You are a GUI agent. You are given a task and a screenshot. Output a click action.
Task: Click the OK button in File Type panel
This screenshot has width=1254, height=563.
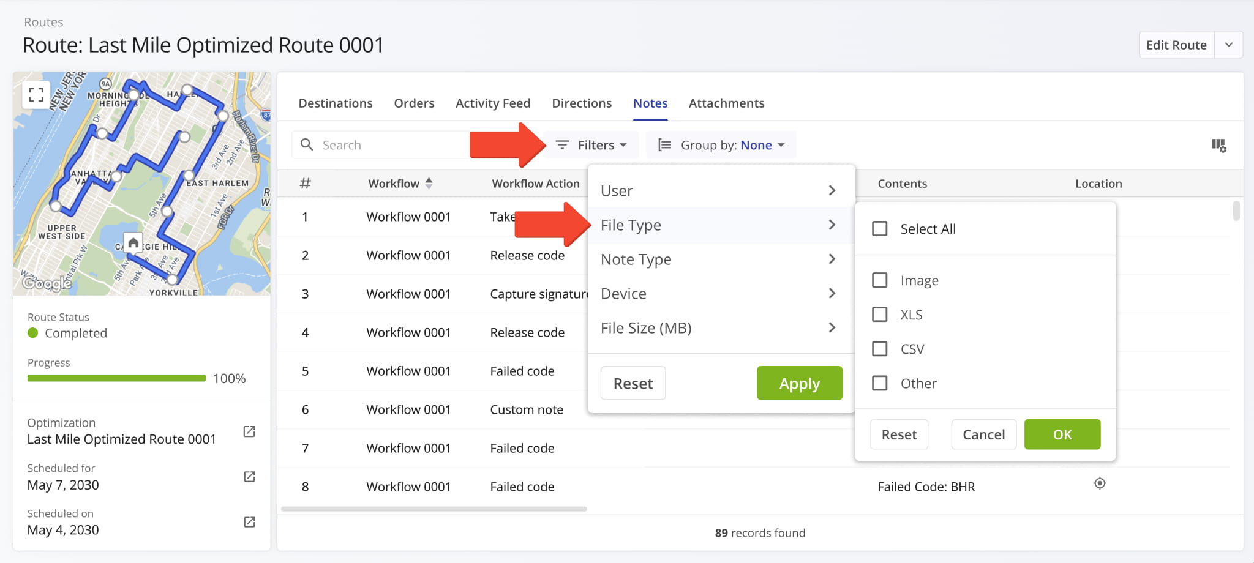(x=1062, y=434)
